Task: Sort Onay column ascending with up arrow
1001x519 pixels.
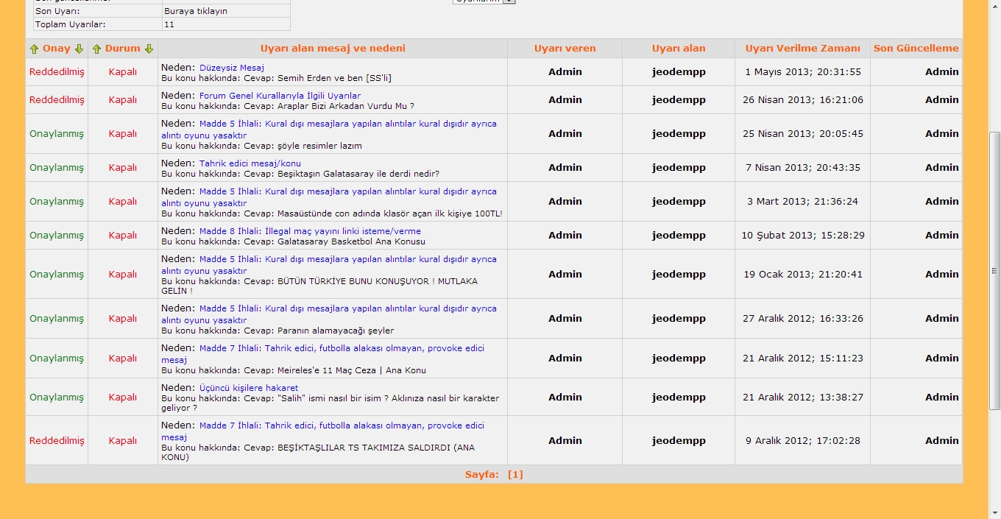Action: pos(34,49)
